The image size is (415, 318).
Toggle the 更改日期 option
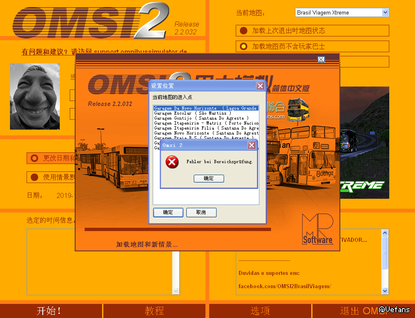[x=51, y=158]
